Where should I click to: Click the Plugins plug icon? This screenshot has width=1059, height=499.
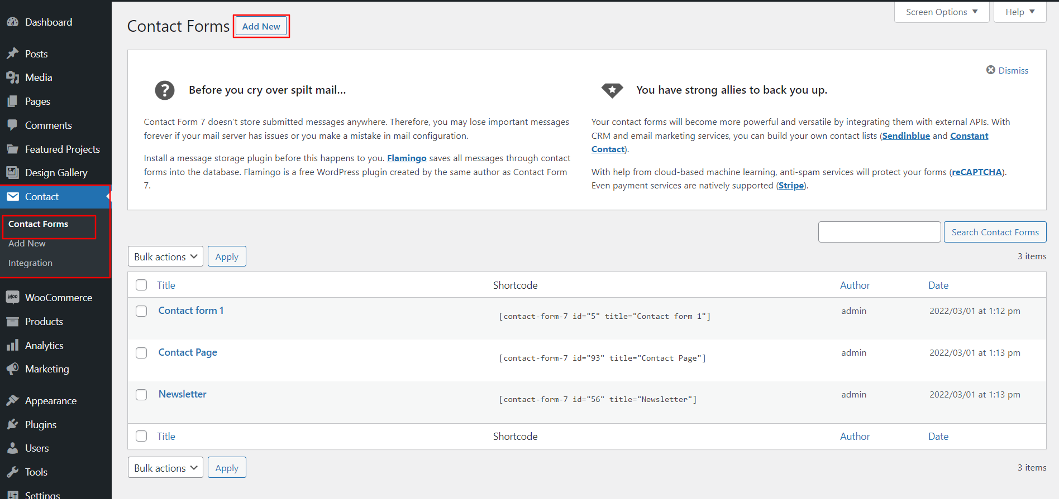(12, 425)
